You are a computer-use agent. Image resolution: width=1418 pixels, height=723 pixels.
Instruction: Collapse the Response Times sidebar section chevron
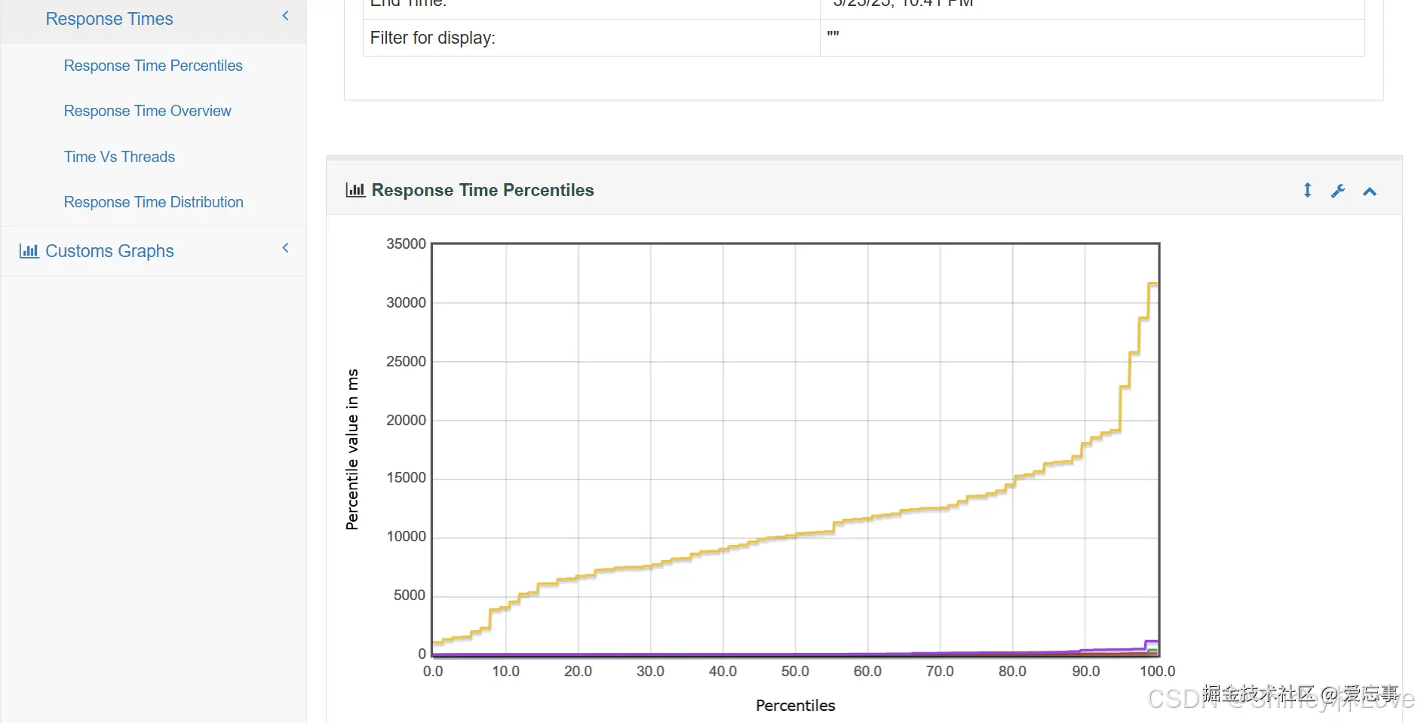coord(286,16)
